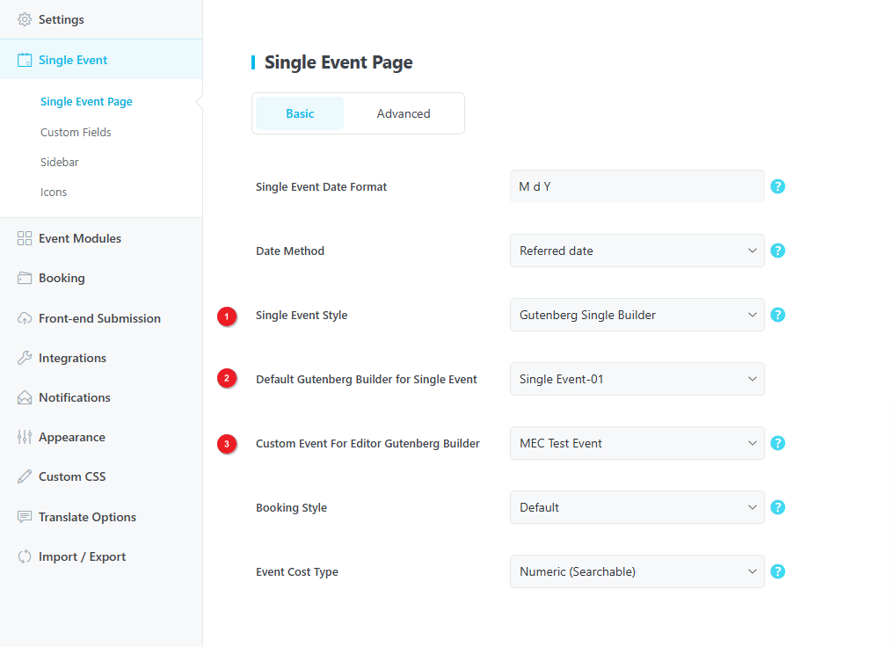Click inside the Single Event Date Format field
This screenshot has width=895, height=647.
pos(637,186)
